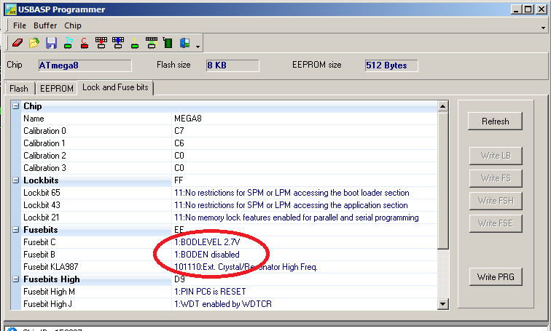Click the USBASP Programmer title bar icon
Screen dimensions: 551x331
pos(11,9)
